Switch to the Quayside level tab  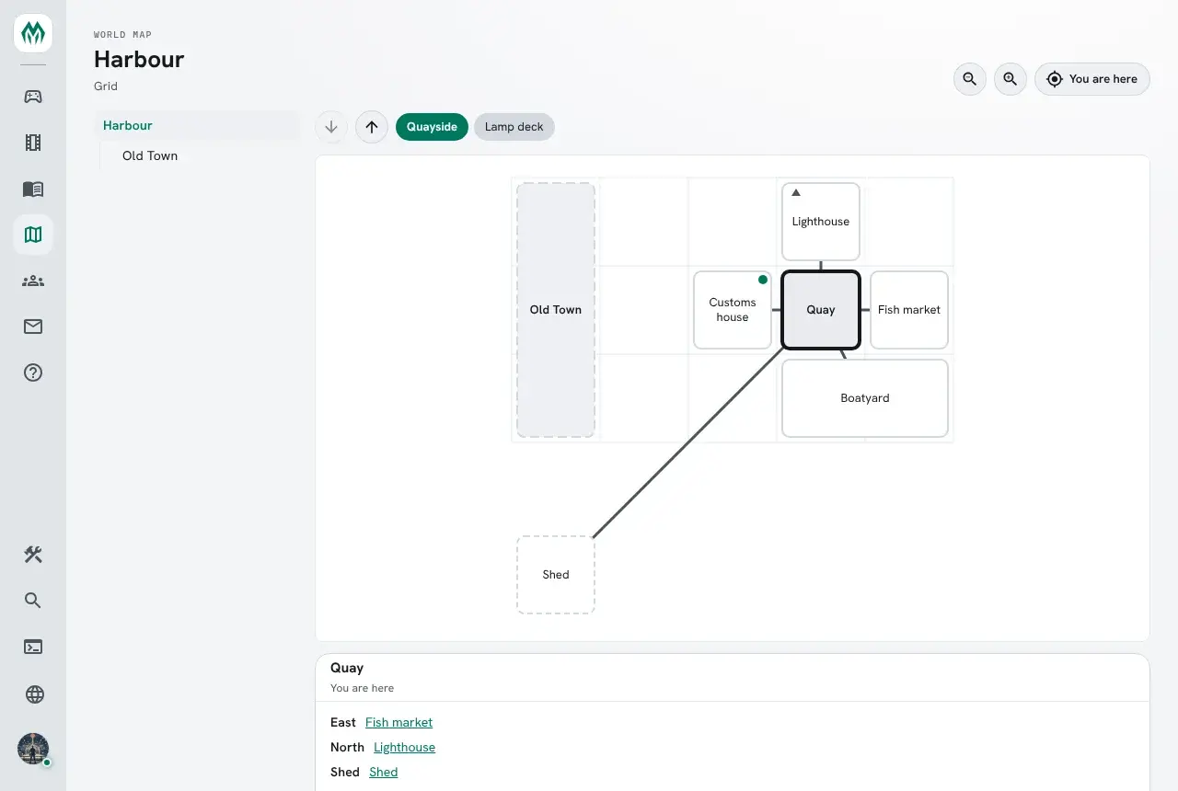432,127
